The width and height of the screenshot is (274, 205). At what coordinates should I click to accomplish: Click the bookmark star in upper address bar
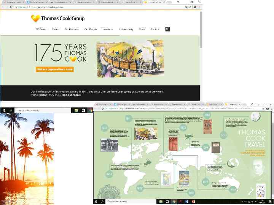click(190, 7)
